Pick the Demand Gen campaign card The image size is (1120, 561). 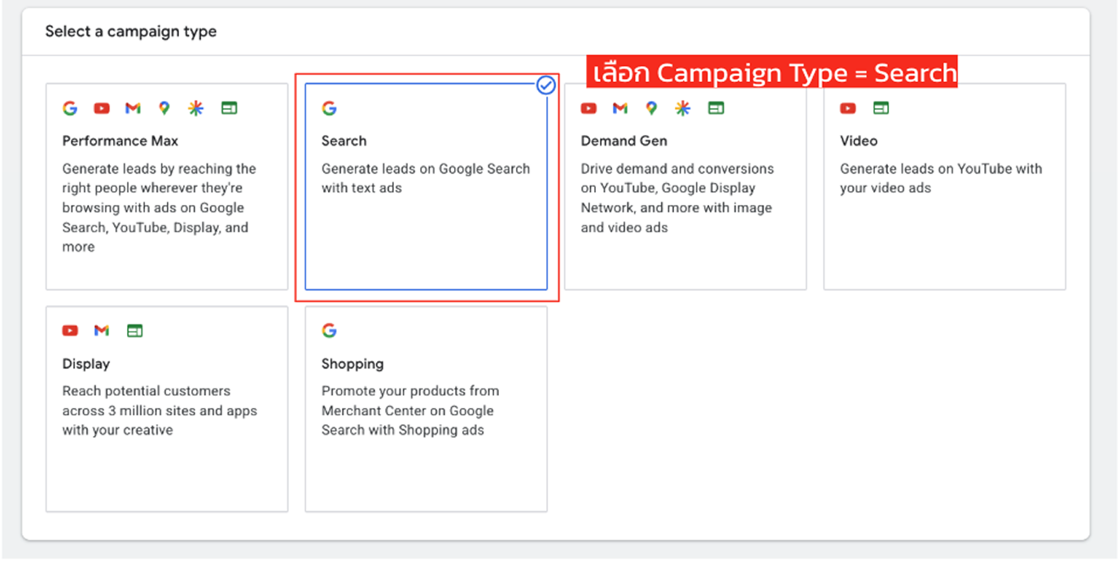(685, 186)
